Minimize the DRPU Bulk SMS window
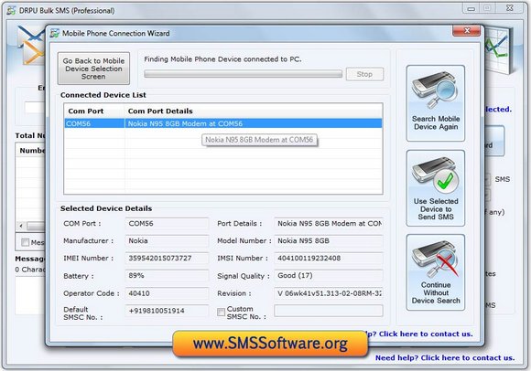The width and height of the screenshot is (531, 371). 471,8
